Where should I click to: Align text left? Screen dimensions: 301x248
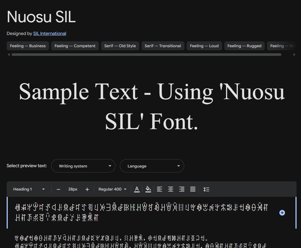[x=159, y=189]
